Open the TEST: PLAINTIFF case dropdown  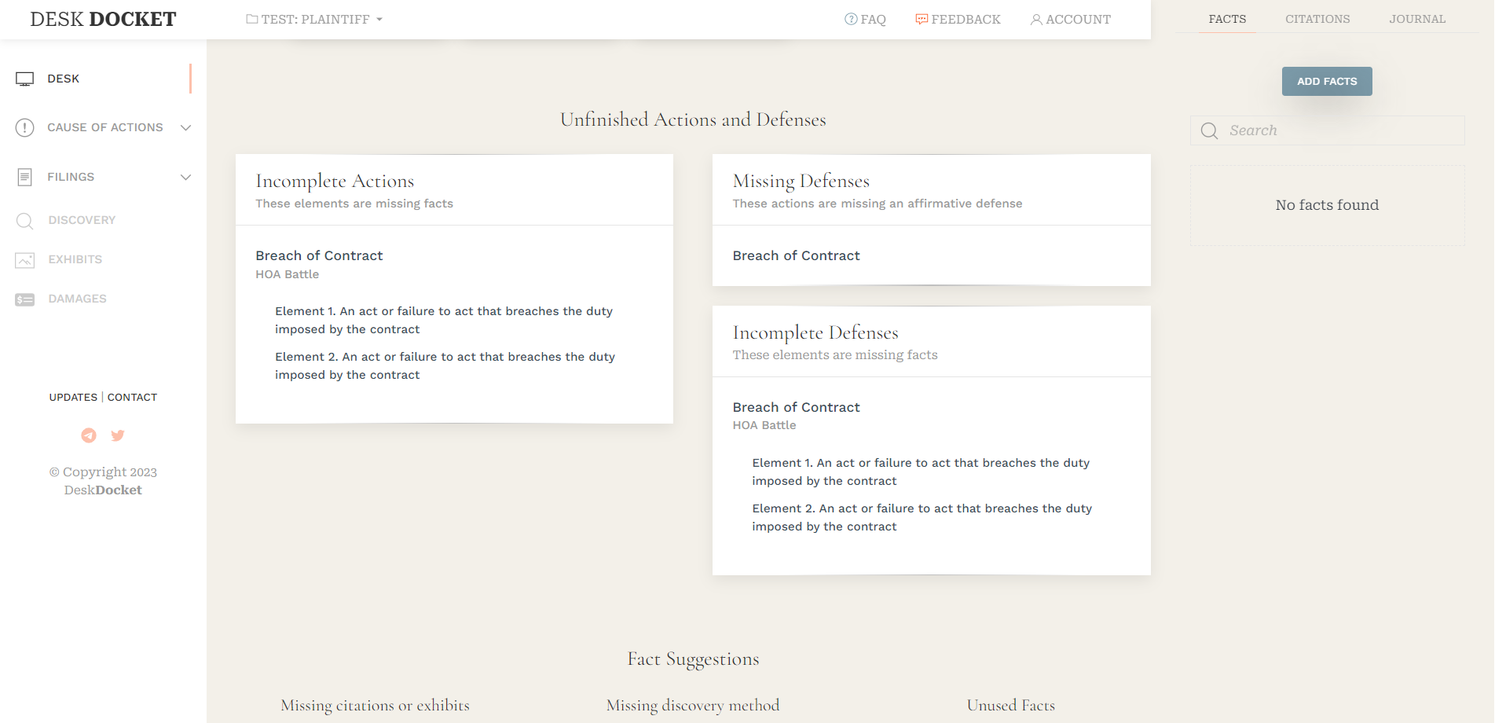314,19
